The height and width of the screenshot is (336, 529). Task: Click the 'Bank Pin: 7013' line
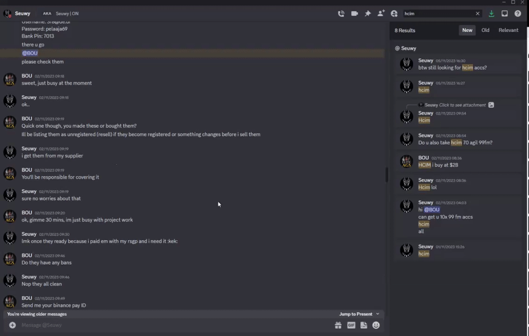coord(38,36)
